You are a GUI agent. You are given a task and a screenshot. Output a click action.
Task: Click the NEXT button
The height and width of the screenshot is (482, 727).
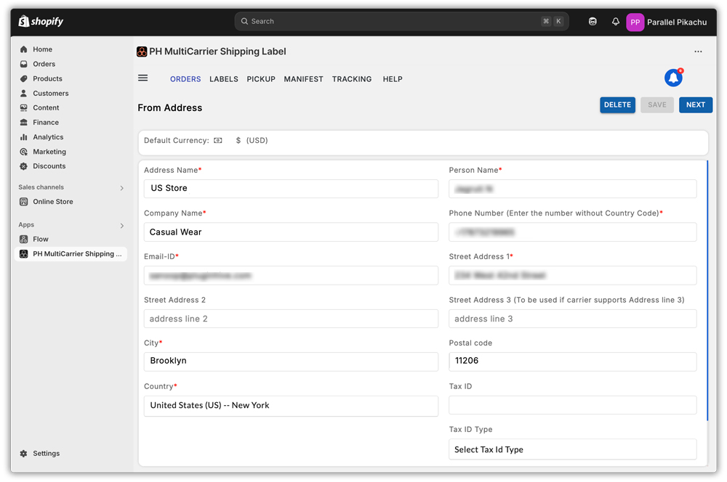(x=696, y=105)
